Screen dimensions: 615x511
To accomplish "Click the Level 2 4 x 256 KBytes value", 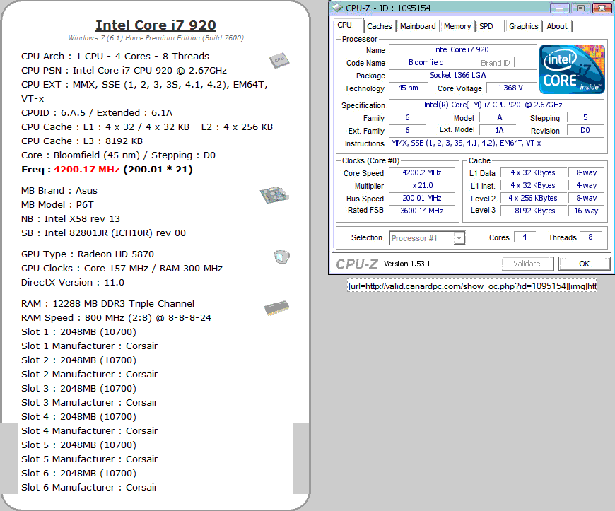I will pos(534,198).
